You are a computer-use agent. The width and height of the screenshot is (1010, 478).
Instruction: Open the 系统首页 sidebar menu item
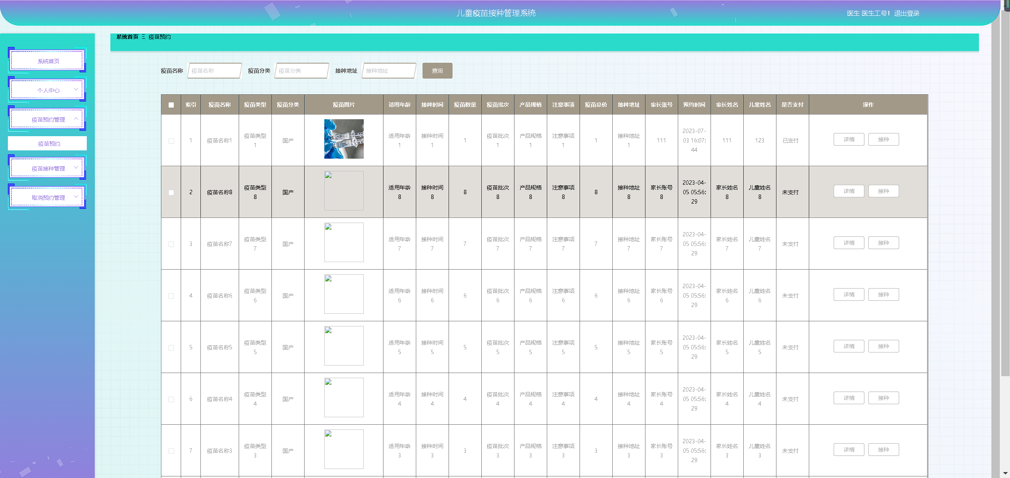(x=48, y=61)
